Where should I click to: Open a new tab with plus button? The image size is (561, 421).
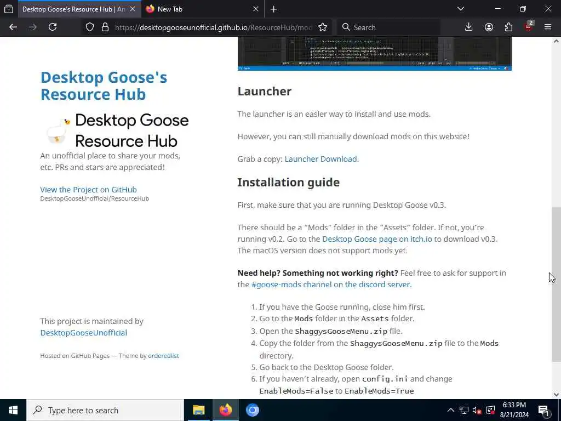pos(274,9)
